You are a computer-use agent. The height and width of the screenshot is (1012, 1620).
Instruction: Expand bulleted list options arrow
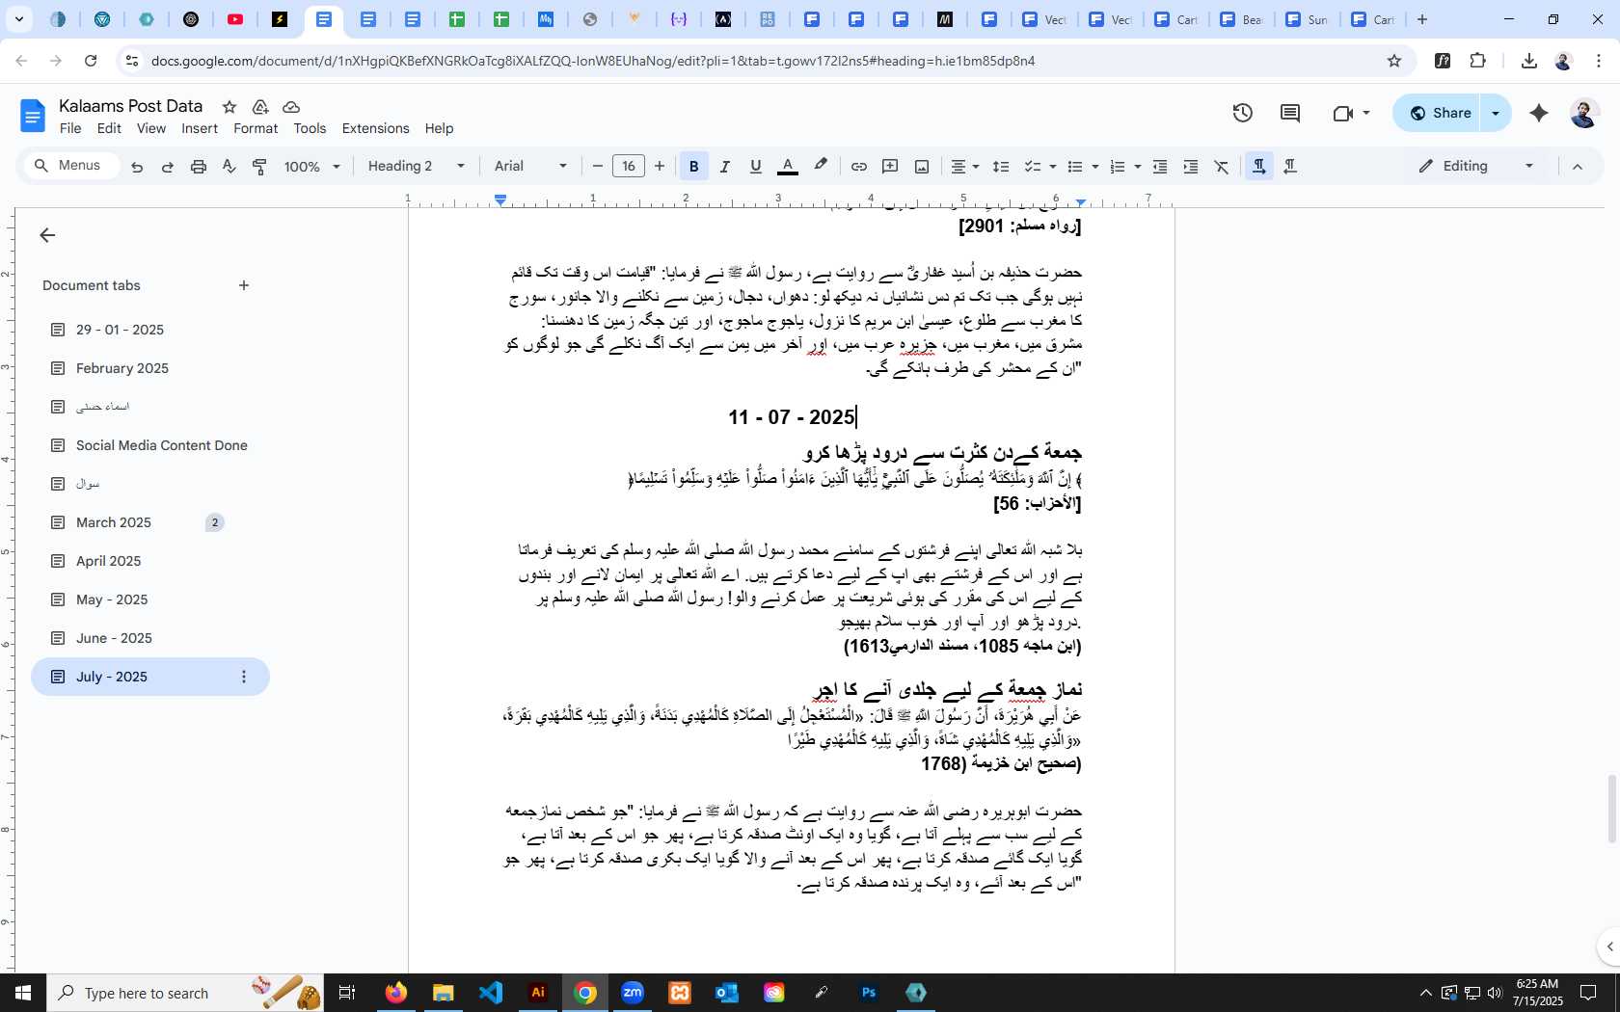[x=1094, y=167]
